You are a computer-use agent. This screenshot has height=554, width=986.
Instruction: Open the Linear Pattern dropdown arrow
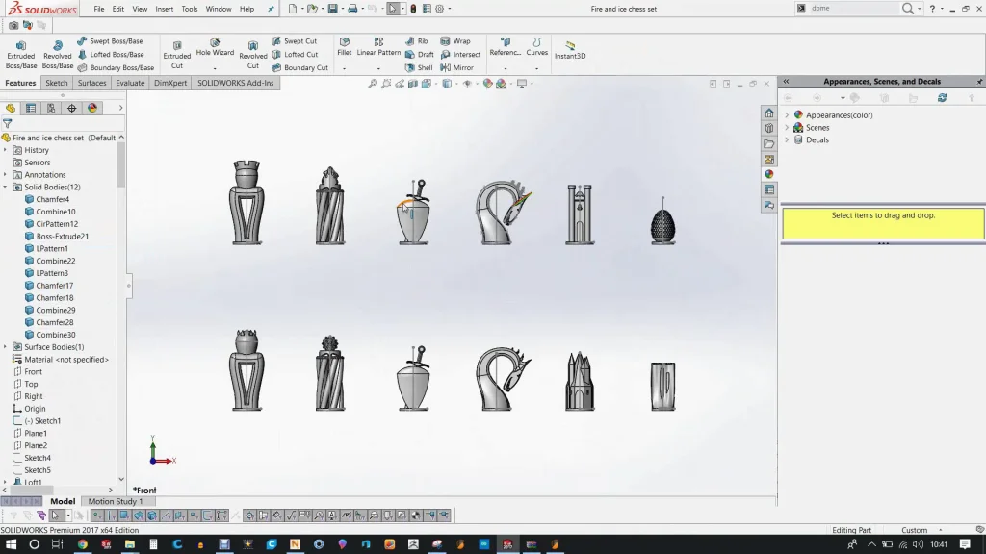[x=378, y=68]
